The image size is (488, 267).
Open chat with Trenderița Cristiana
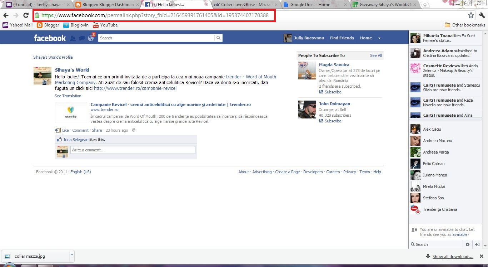pyautogui.click(x=444, y=209)
